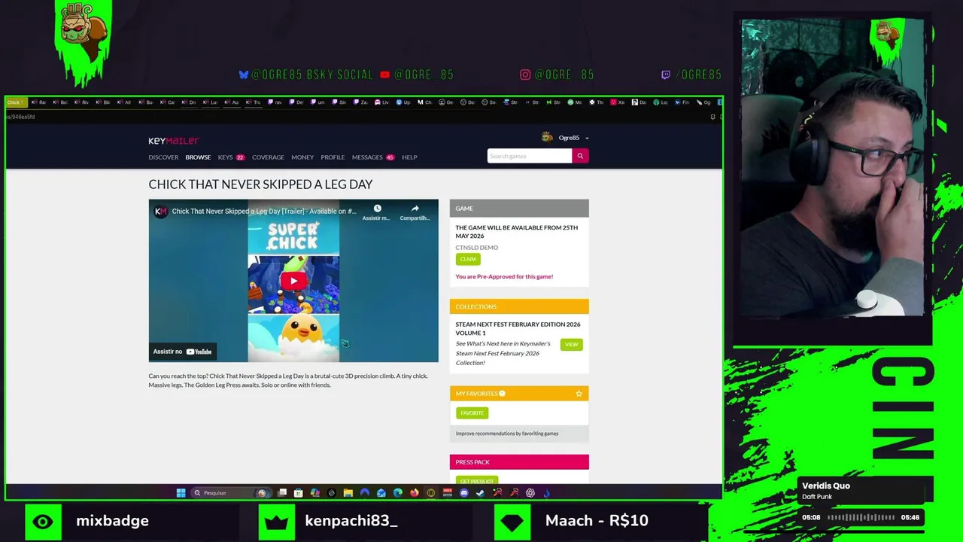963x542 pixels.
Task: Open Discord from the taskbar
Action: pyautogui.click(x=463, y=493)
